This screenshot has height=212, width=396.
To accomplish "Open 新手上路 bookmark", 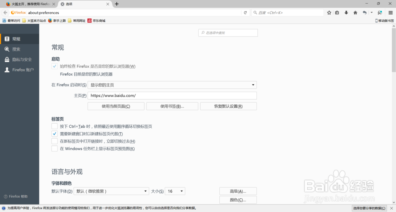I will pos(57,21).
